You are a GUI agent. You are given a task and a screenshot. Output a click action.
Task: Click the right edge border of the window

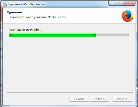(x=137, y=53)
